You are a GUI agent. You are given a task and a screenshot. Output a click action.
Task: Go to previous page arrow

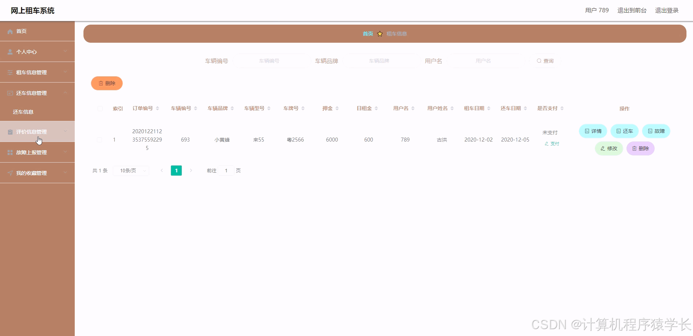(162, 171)
